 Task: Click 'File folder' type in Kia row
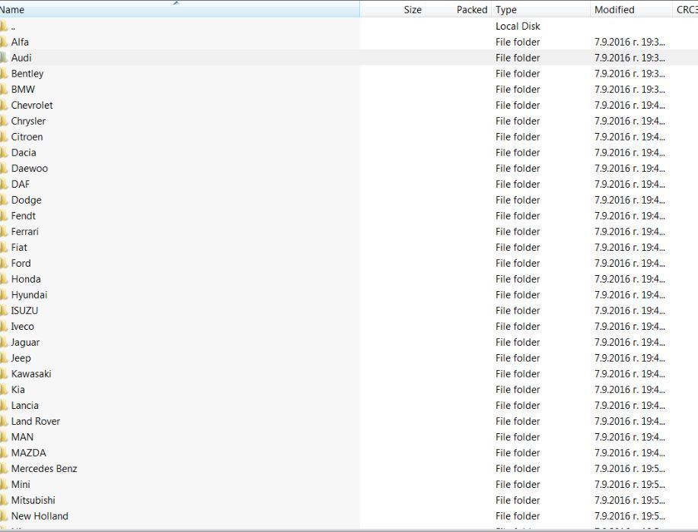pyautogui.click(x=518, y=390)
